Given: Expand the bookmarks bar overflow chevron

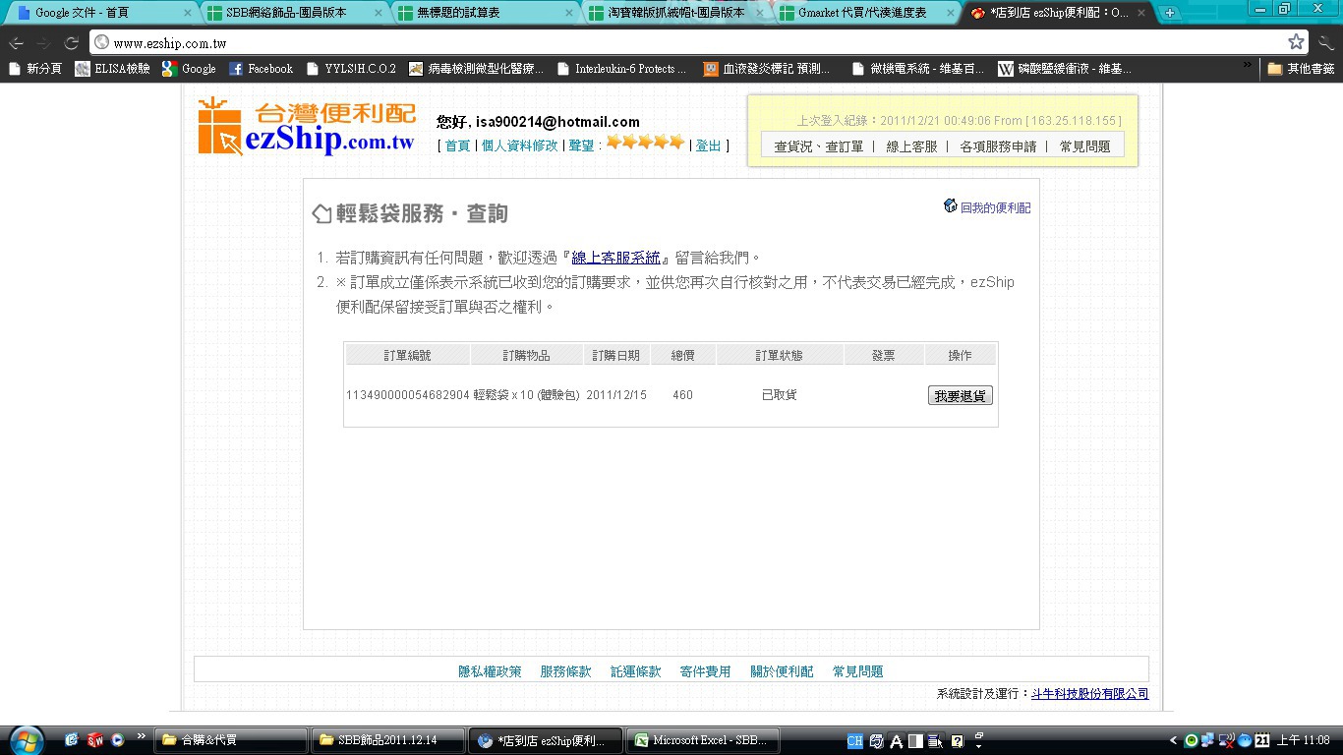Looking at the screenshot, I should (1248, 66).
